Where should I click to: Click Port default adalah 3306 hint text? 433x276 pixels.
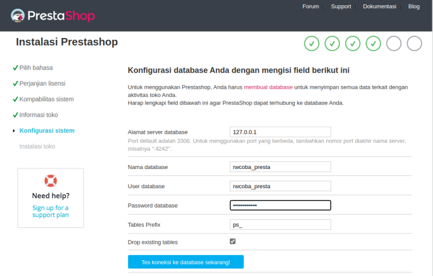pyautogui.click(x=267, y=145)
